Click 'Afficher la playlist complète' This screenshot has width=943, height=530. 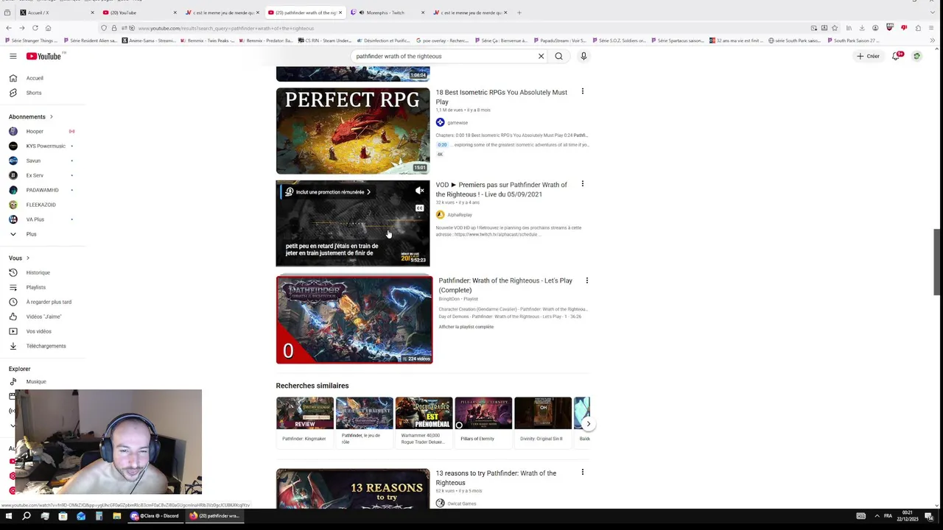466,327
